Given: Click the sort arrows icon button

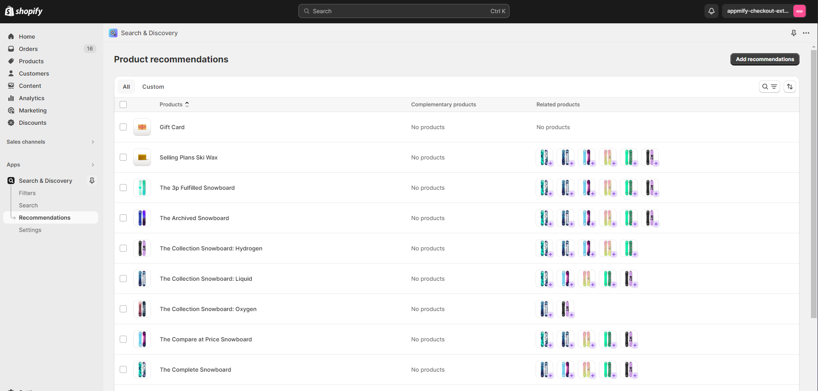Looking at the screenshot, I should [790, 87].
